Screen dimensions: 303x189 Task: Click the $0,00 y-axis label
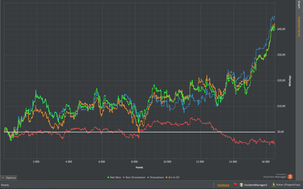coord(281,132)
